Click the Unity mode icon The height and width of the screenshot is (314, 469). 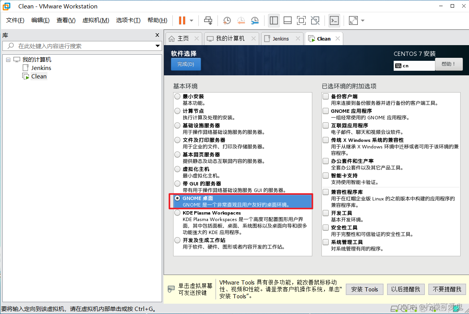pyautogui.click(x=315, y=20)
